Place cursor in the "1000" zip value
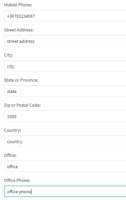Viewport: 126px width, 200px height. (x=12, y=117)
